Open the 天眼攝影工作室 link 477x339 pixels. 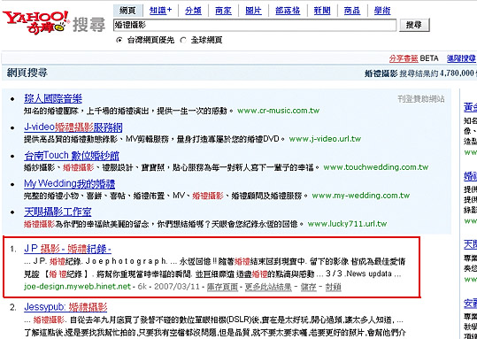pyautogui.click(x=58, y=212)
